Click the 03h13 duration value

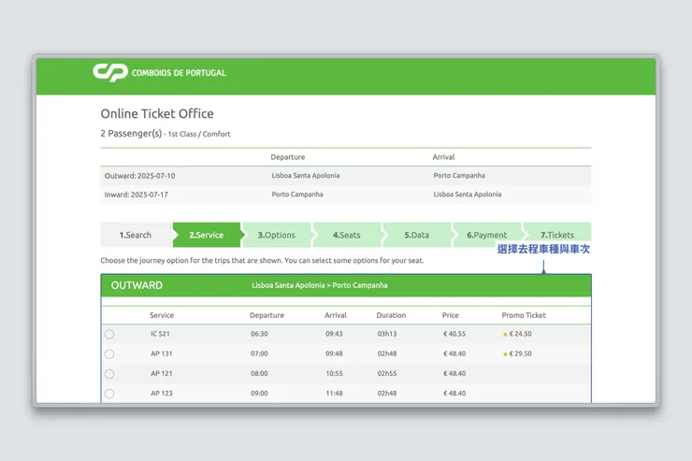387,334
